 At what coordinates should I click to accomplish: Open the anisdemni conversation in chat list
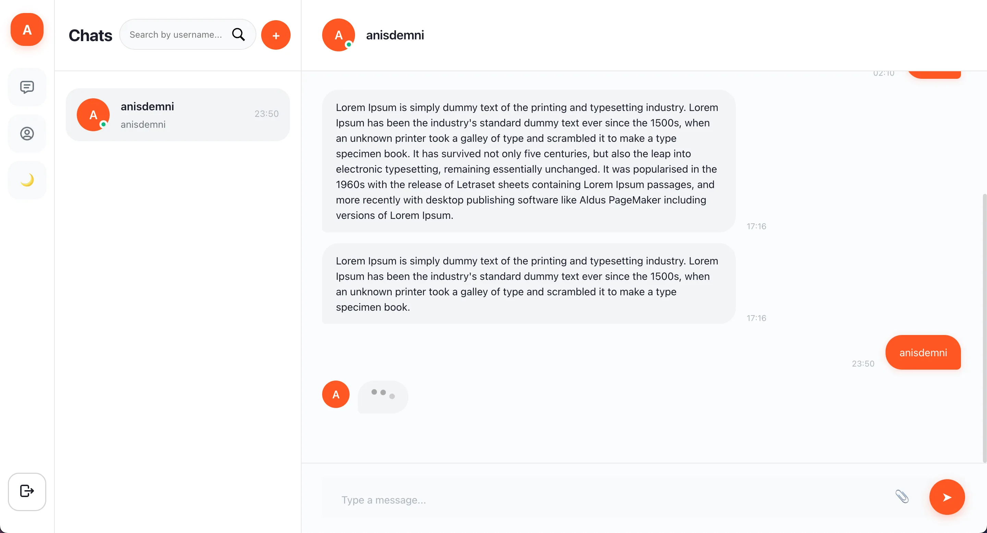(178, 115)
